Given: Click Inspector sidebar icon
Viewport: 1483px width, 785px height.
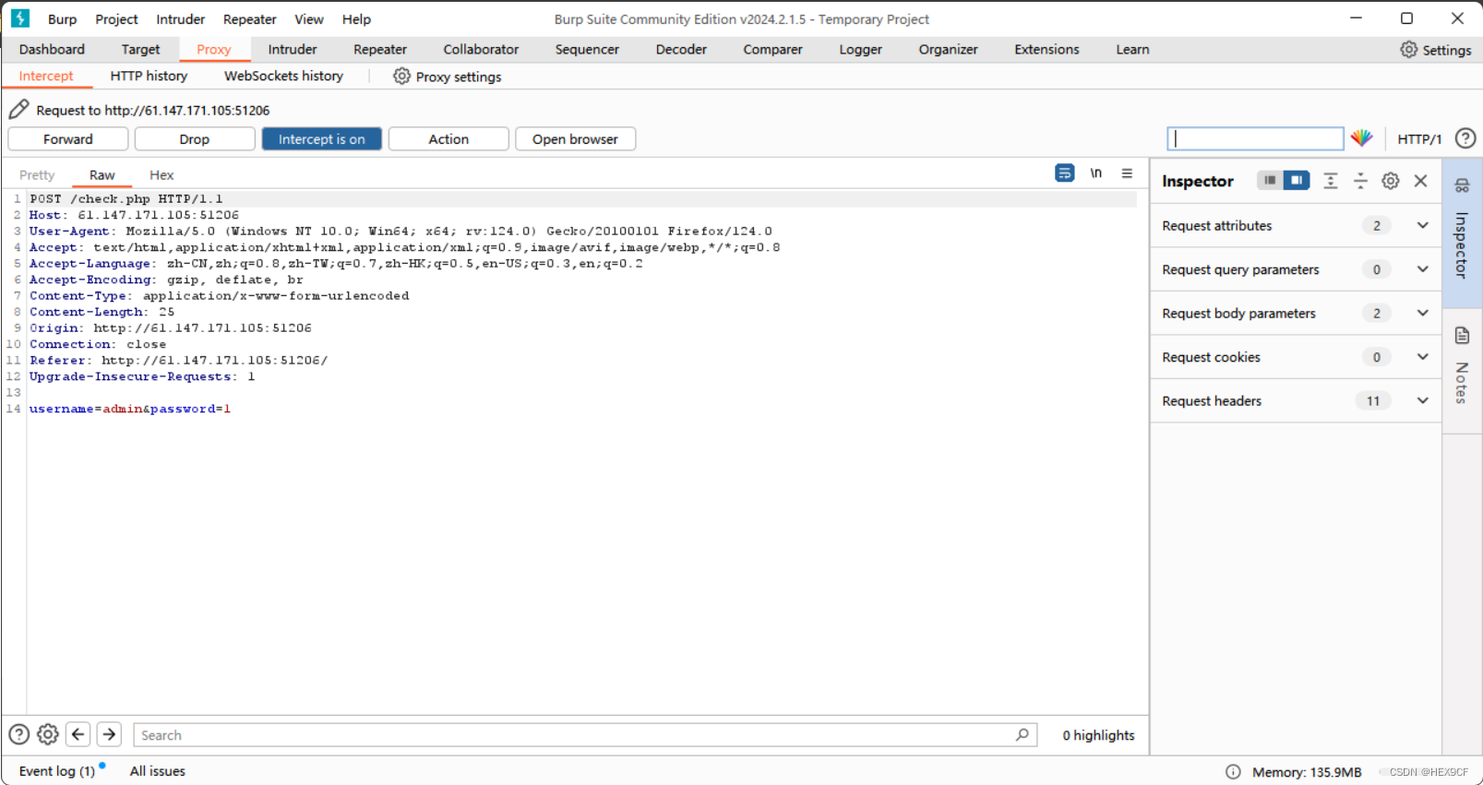Looking at the screenshot, I should coord(1462,185).
